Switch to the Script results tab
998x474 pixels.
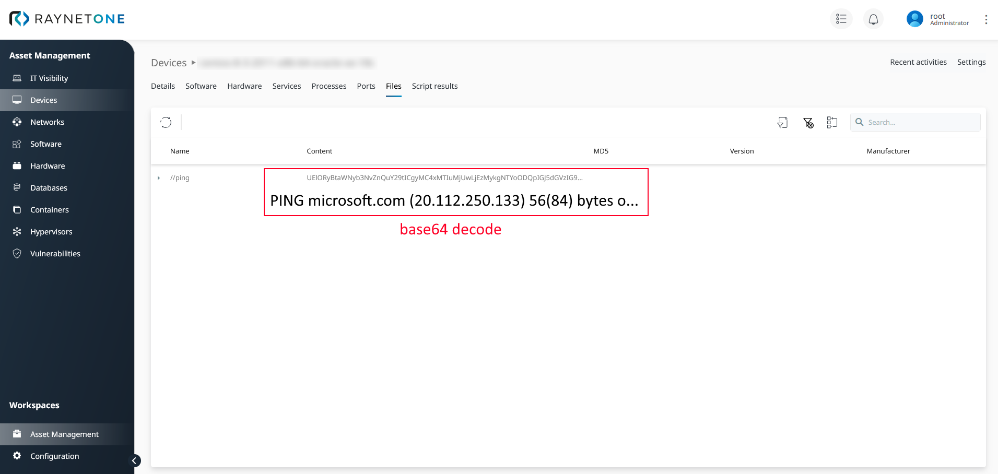pyautogui.click(x=435, y=86)
